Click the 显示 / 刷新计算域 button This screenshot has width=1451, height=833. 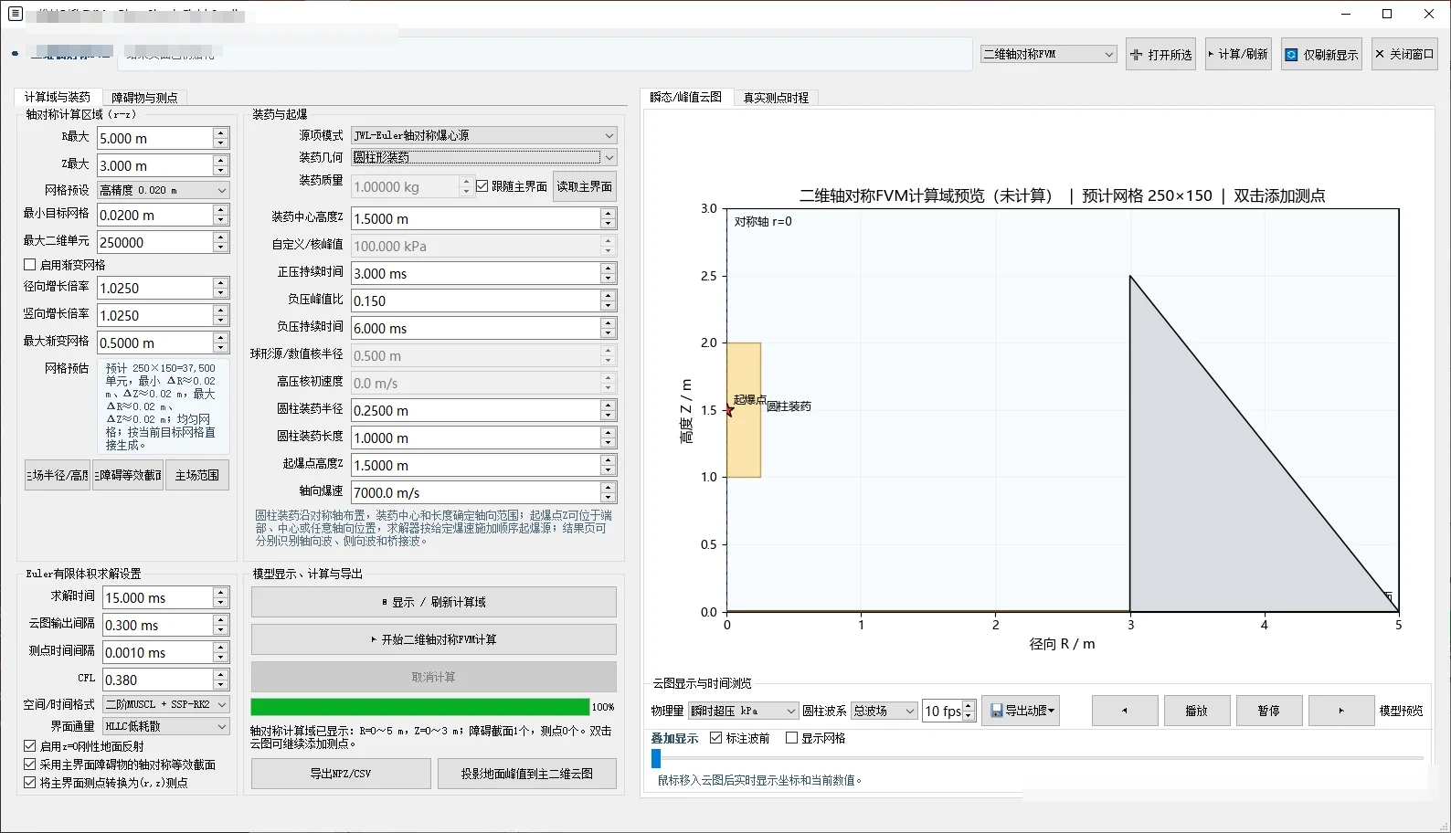[434, 602]
